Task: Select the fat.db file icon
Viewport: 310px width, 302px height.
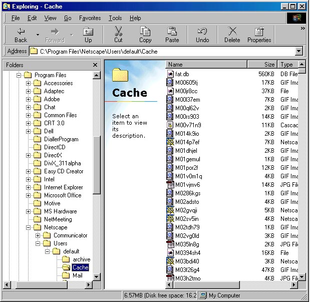Action: point(170,74)
